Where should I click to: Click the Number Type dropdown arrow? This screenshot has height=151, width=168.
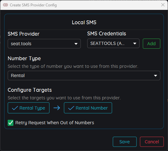click(x=156, y=76)
